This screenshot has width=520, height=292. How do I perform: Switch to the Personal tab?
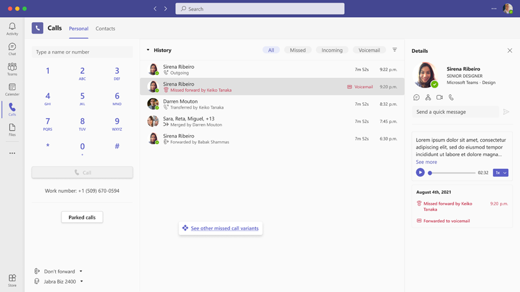tap(78, 28)
